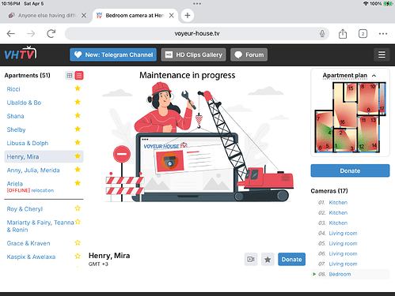Viewport: 395px width, 296px height.
Task: Open Grace & Kraven apartment
Action: (28, 243)
